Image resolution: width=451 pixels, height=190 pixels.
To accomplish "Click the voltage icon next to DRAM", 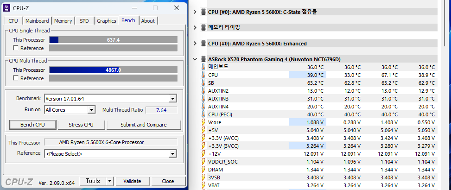I will click(x=203, y=170).
